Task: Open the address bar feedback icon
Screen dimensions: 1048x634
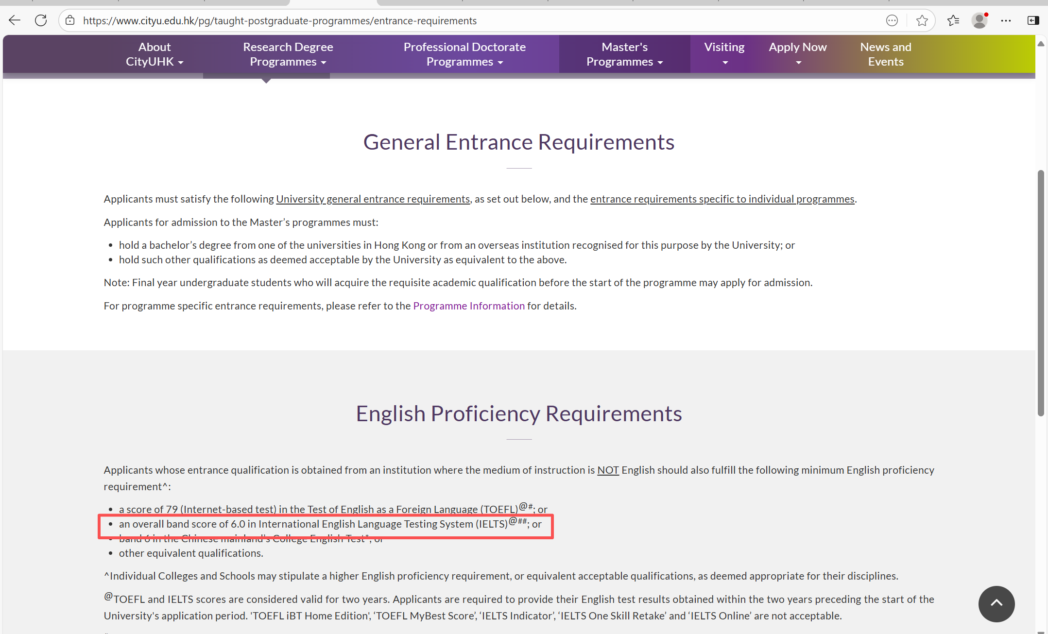Action: coord(892,20)
